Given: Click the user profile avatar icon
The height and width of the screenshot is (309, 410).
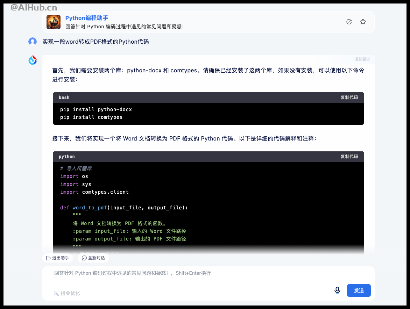Looking at the screenshot, I should (33, 42).
